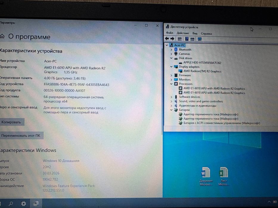This screenshot has height=208, width=278.
Task: Click the Bluetooth device category icon
Action: tap(176, 50)
